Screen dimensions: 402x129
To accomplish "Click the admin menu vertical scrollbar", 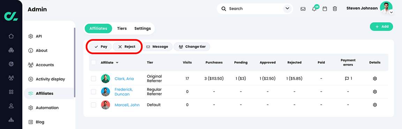I will (75, 62).
